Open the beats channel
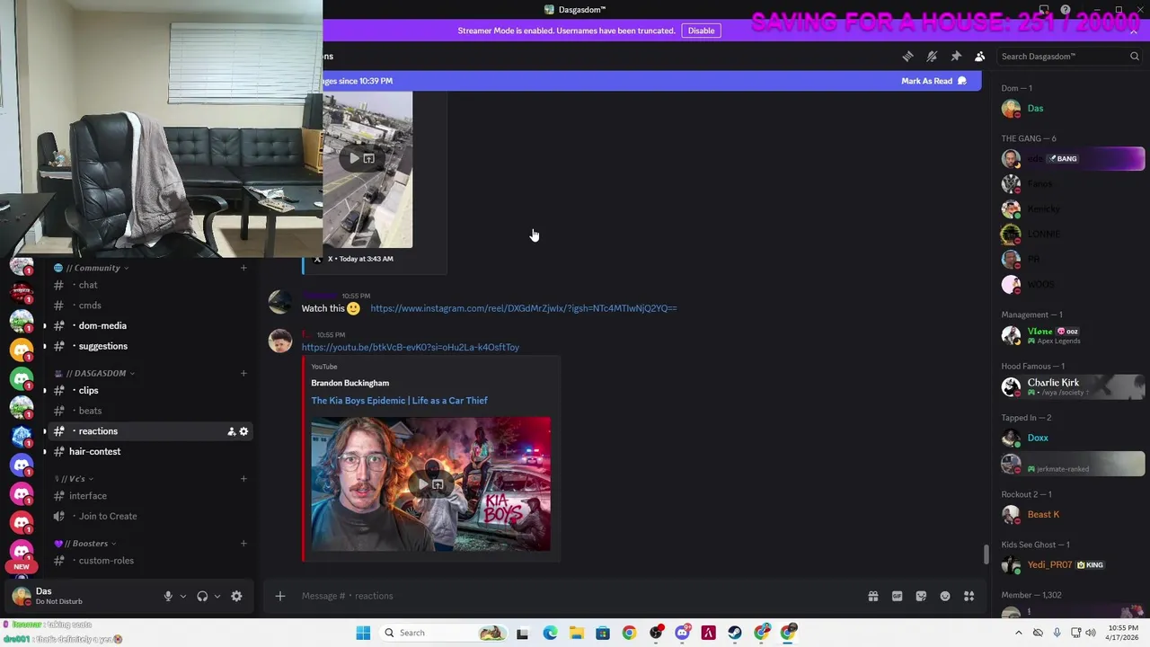The height and width of the screenshot is (647, 1150). pyautogui.click(x=148, y=411)
